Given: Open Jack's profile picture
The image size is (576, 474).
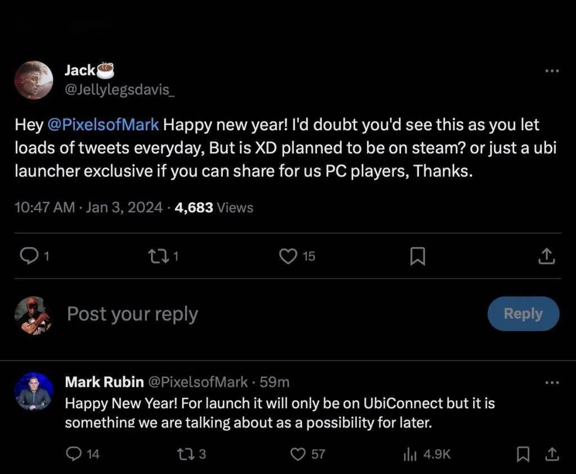Looking at the screenshot, I should (34, 80).
